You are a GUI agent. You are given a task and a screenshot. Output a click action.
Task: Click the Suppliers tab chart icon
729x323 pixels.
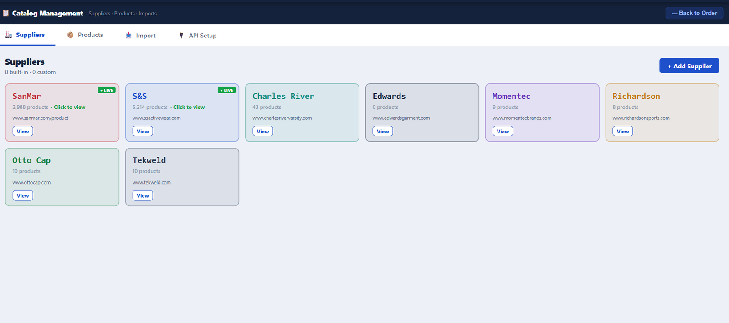click(x=9, y=35)
